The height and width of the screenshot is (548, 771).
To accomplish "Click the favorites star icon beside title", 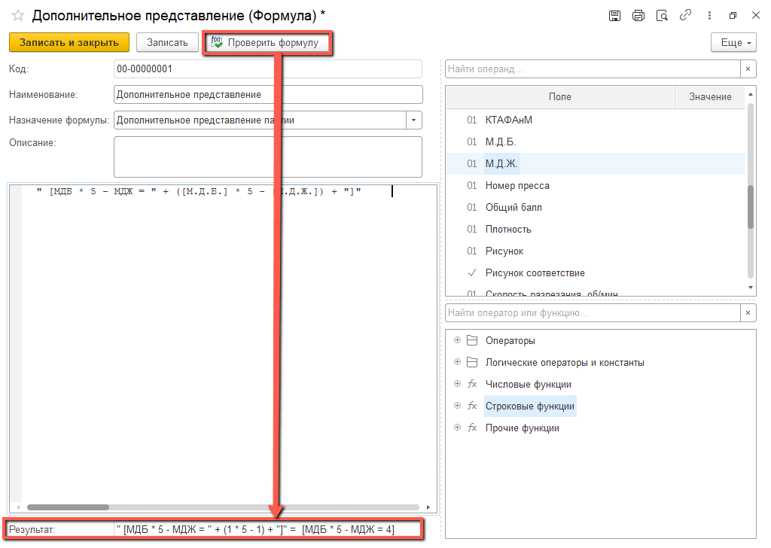I will (x=18, y=16).
